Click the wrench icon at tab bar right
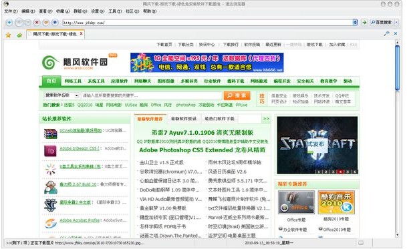Viewport: 407px width, 249px height. [x=386, y=33]
